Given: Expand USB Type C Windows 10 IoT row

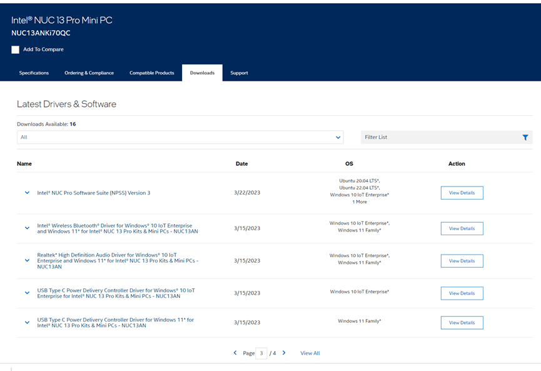Looking at the screenshot, I should point(27,293).
